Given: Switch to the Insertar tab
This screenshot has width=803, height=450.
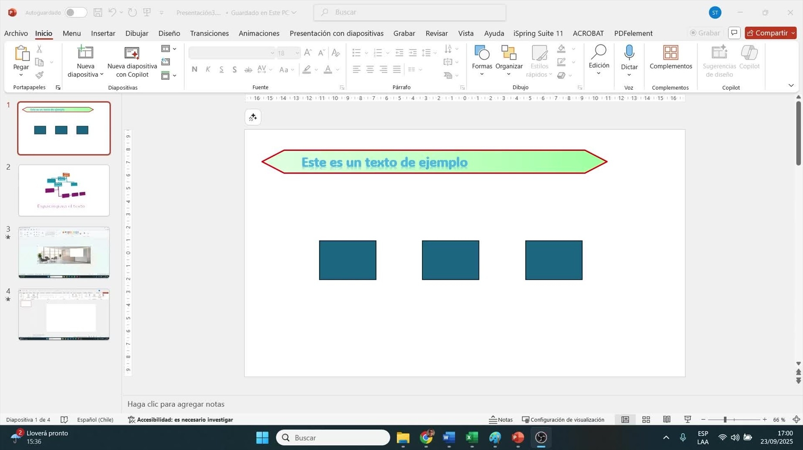Looking at the screenshot, I should [x=103, y=33].
